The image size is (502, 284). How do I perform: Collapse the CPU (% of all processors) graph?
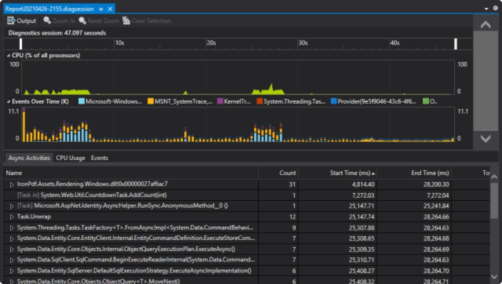click(9, 55)
